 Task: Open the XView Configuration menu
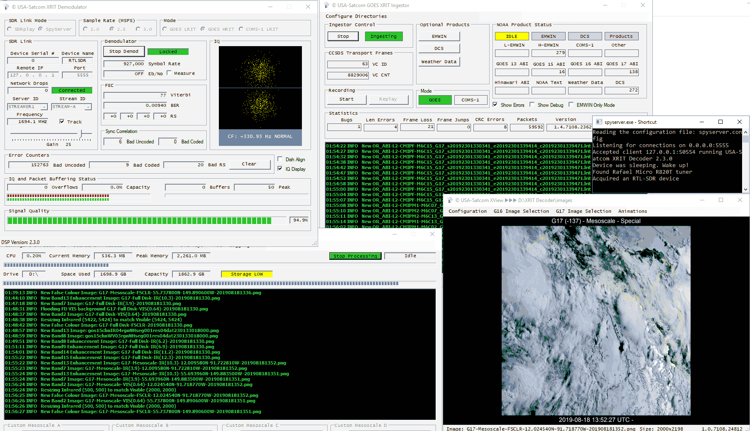[x=468, y=211]
